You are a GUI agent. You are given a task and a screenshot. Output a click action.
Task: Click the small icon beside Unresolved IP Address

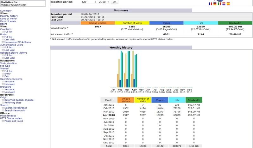coord(3,42)
